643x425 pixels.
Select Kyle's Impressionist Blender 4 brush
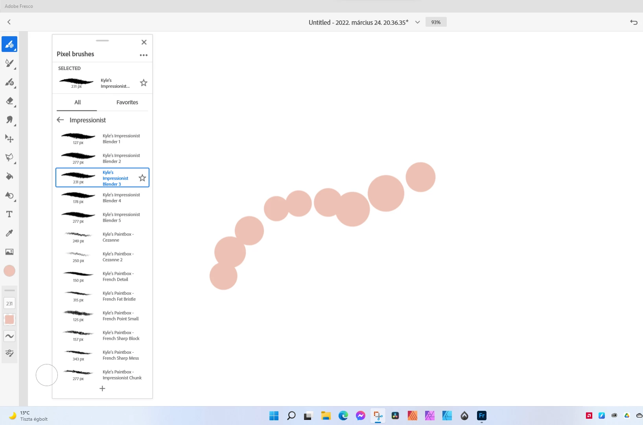[x=102, y=197]
